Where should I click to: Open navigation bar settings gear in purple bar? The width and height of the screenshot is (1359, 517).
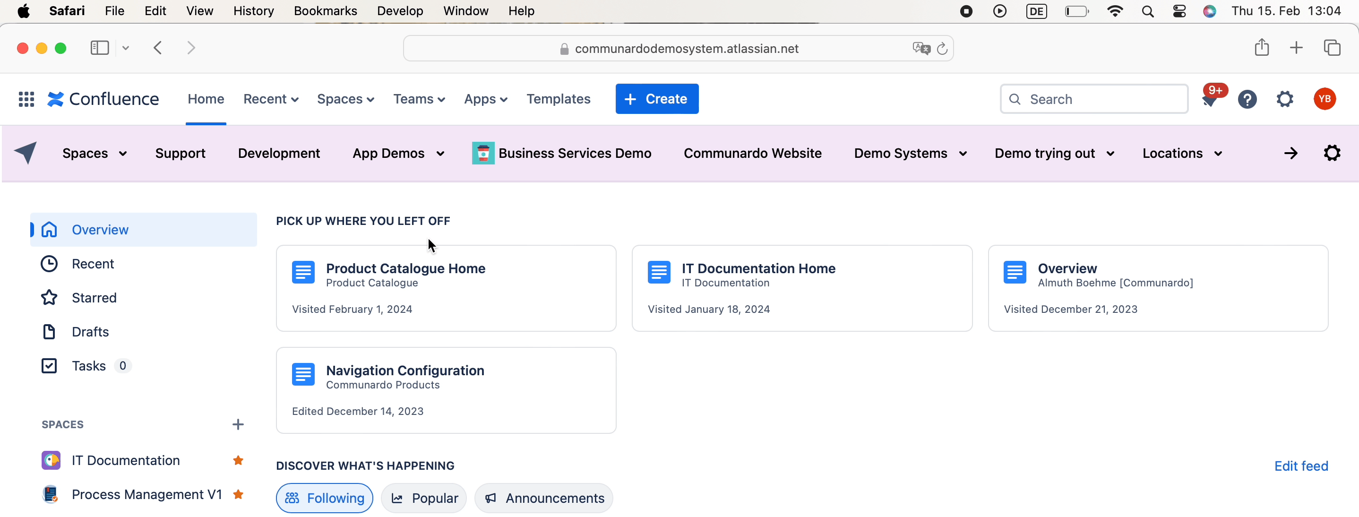tap(1332, 154)
